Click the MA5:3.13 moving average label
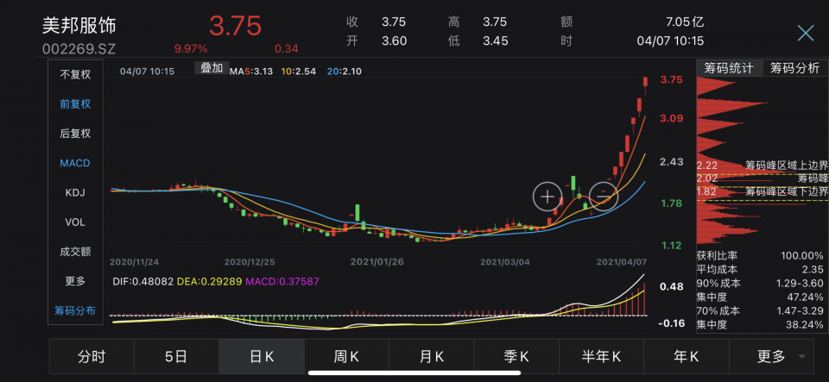Image resolution: width=829 pixels, height=382 pixels. [x=251, y=72]
